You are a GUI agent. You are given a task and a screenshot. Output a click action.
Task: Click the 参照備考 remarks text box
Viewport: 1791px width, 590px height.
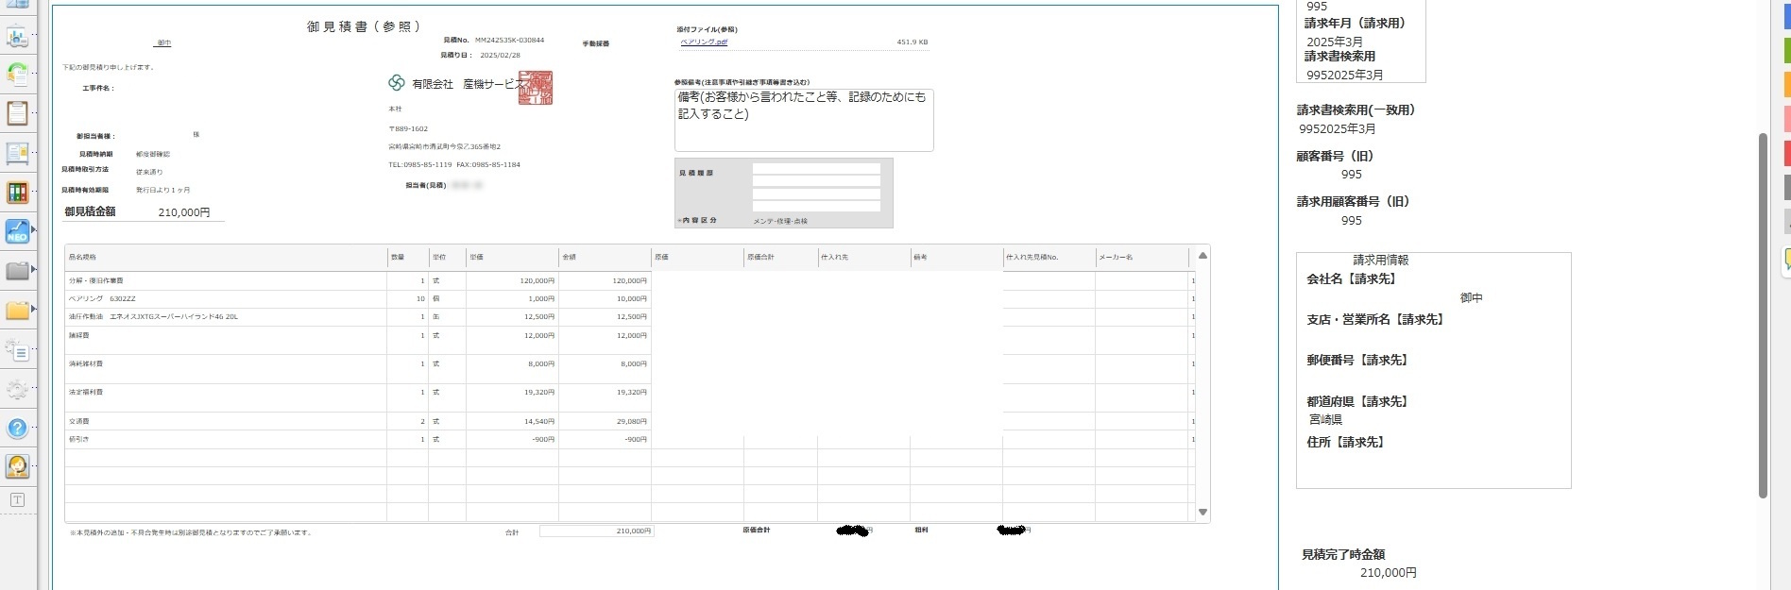[x=803, y=120]
